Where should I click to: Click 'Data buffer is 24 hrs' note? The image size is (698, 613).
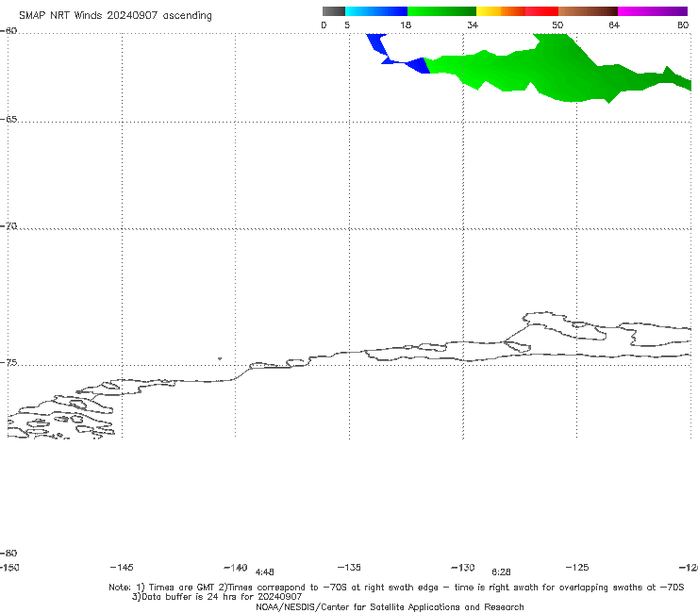[x=217, y=597]
